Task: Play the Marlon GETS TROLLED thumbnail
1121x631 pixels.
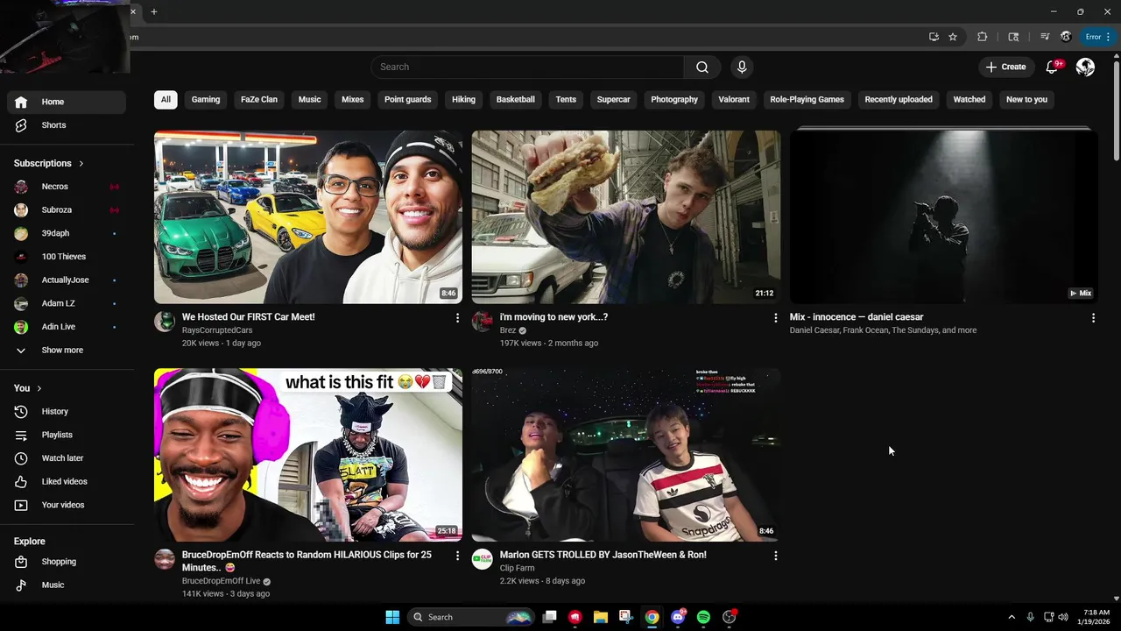Action: point(626,455)
